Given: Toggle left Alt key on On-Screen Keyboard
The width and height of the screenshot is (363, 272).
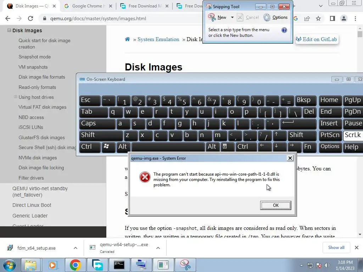Looking at the screenshot, I should coord(123,147).
